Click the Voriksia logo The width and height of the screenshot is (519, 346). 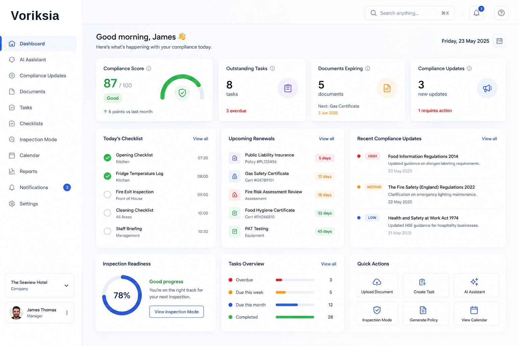[x=35, y=16]
